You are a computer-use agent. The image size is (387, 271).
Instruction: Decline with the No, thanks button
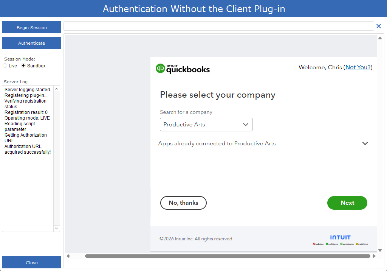click(x=183, y=203)
